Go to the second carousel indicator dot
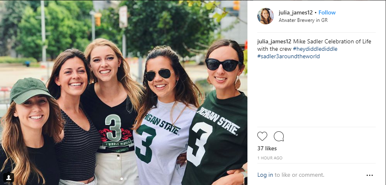Image resolution: width=386 pixels, height=185 pixels. click(126, 179)
